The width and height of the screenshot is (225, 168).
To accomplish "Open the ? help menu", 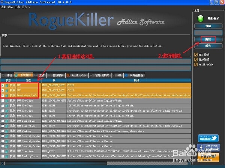I will coord(29,7).
